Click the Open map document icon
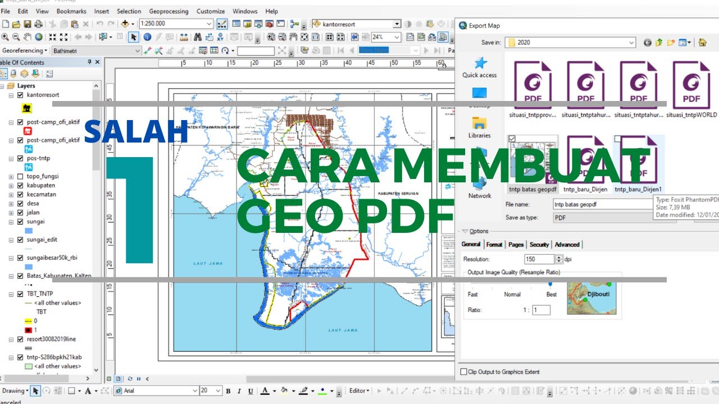 pyautogui.click(x=16, y=24)
